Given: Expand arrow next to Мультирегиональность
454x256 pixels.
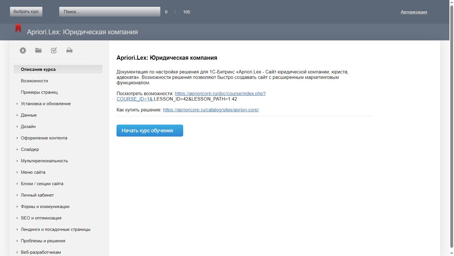Looking at the screenshot, I should tap(17, 161).
